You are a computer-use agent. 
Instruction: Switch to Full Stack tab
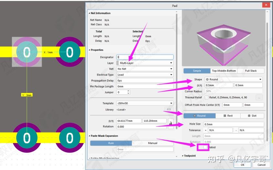(x=251, y=71)
